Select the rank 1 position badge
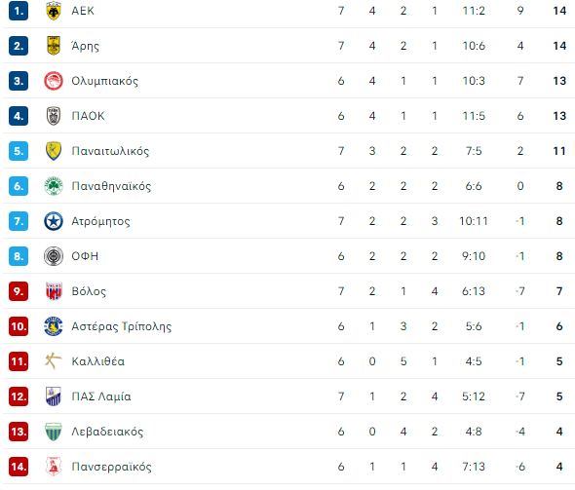The height and width of the screenshot is (490, 575). [19, 11]
